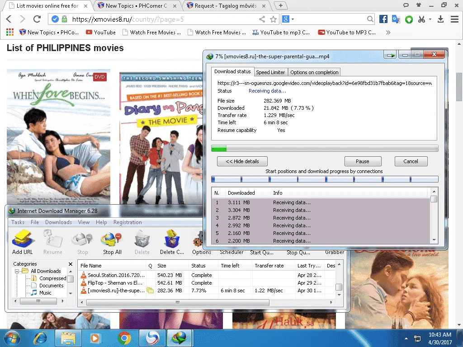The height and width of the screenshot is (347, 463).
Task: Open the Grabber toolbar item
Action: click(335, 252)
